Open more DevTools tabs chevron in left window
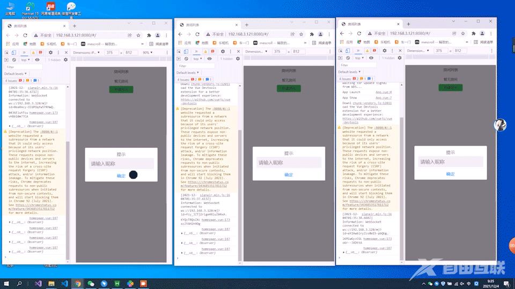Screen dimensions: 515x289 [24, 52]
